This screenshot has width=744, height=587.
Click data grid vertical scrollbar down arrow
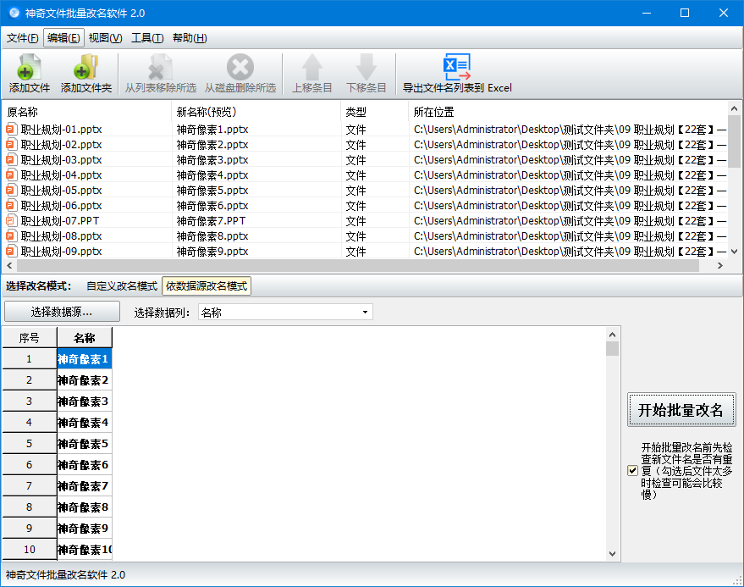(x=612, y=554)
